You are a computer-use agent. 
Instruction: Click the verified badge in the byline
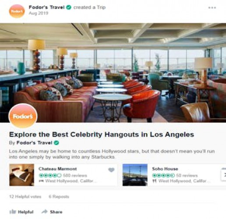coord(56,143)
